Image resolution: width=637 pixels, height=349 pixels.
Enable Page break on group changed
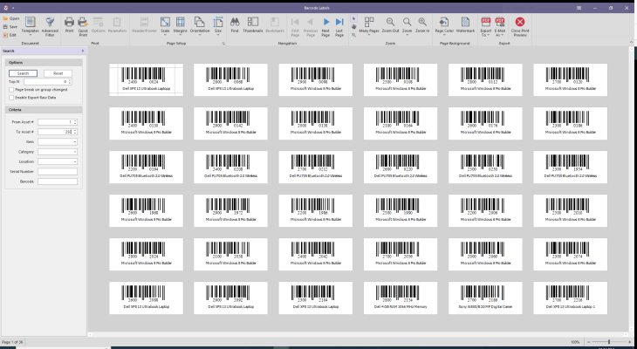pos(10,89)
